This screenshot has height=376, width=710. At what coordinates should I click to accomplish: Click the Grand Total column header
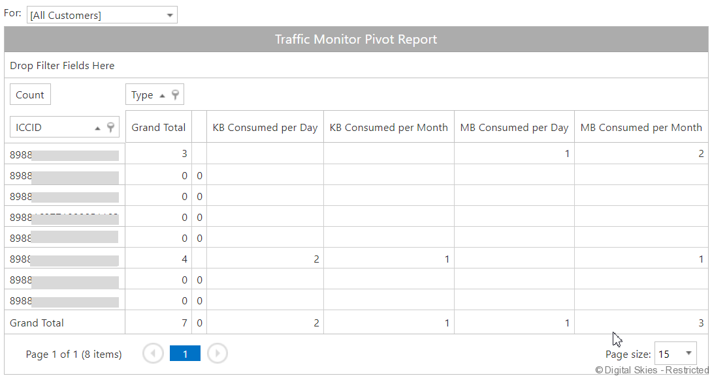pos(158,127)
